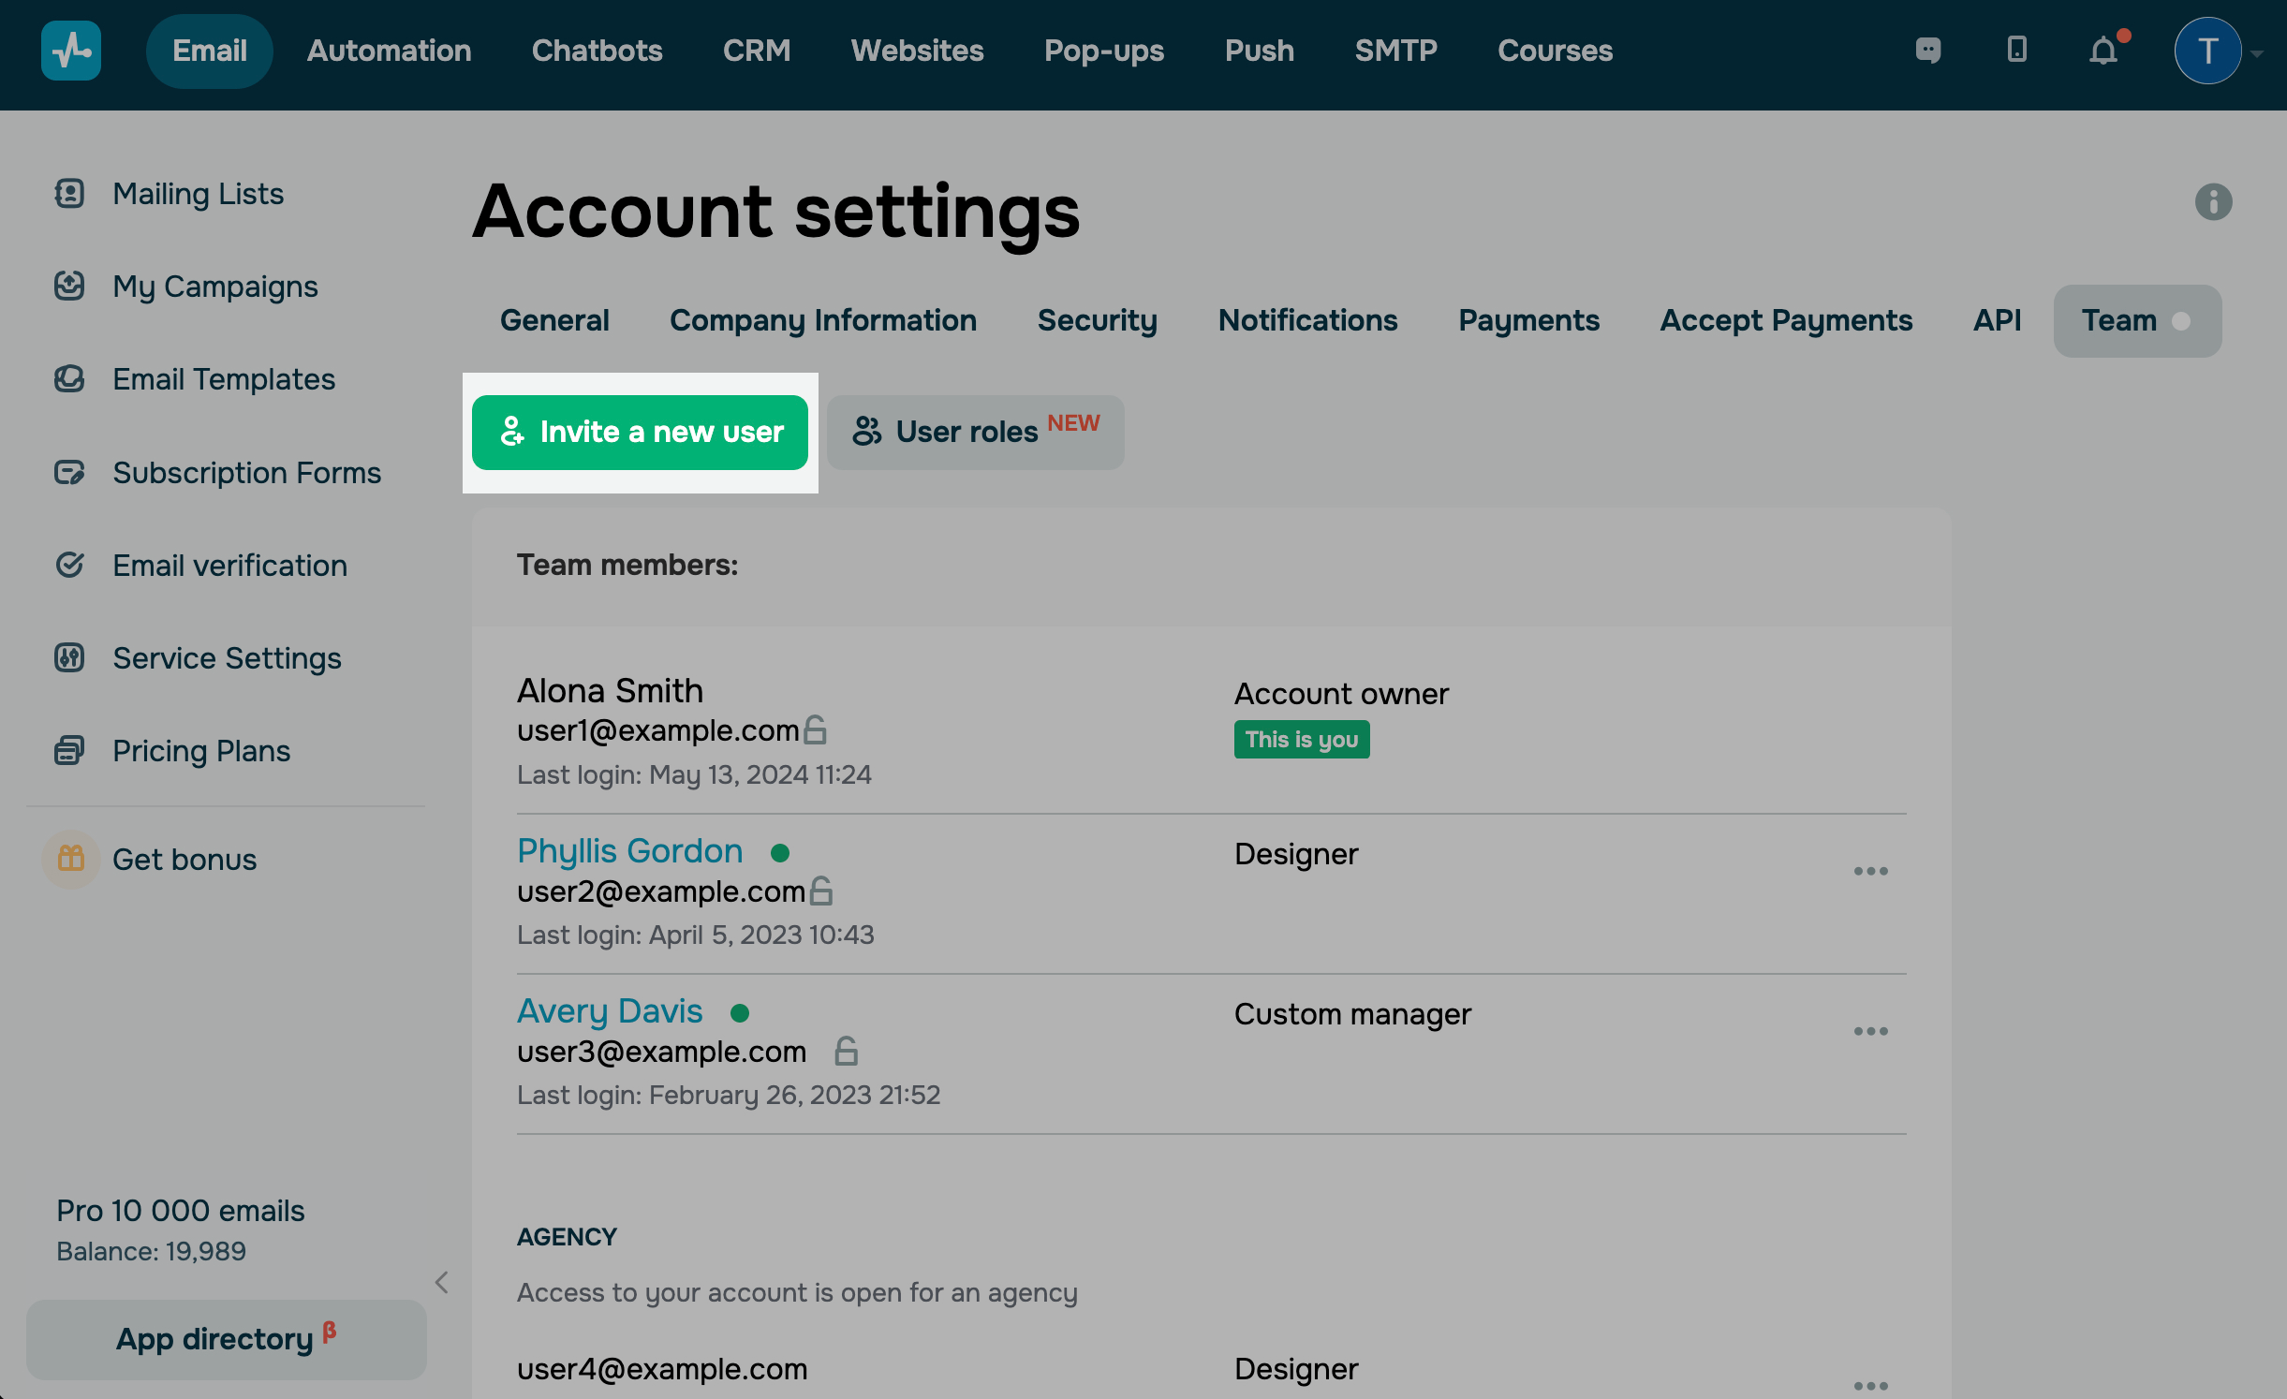The image size is (2287, 1399).
Task: Open User roles button
Action: (975, 432)
